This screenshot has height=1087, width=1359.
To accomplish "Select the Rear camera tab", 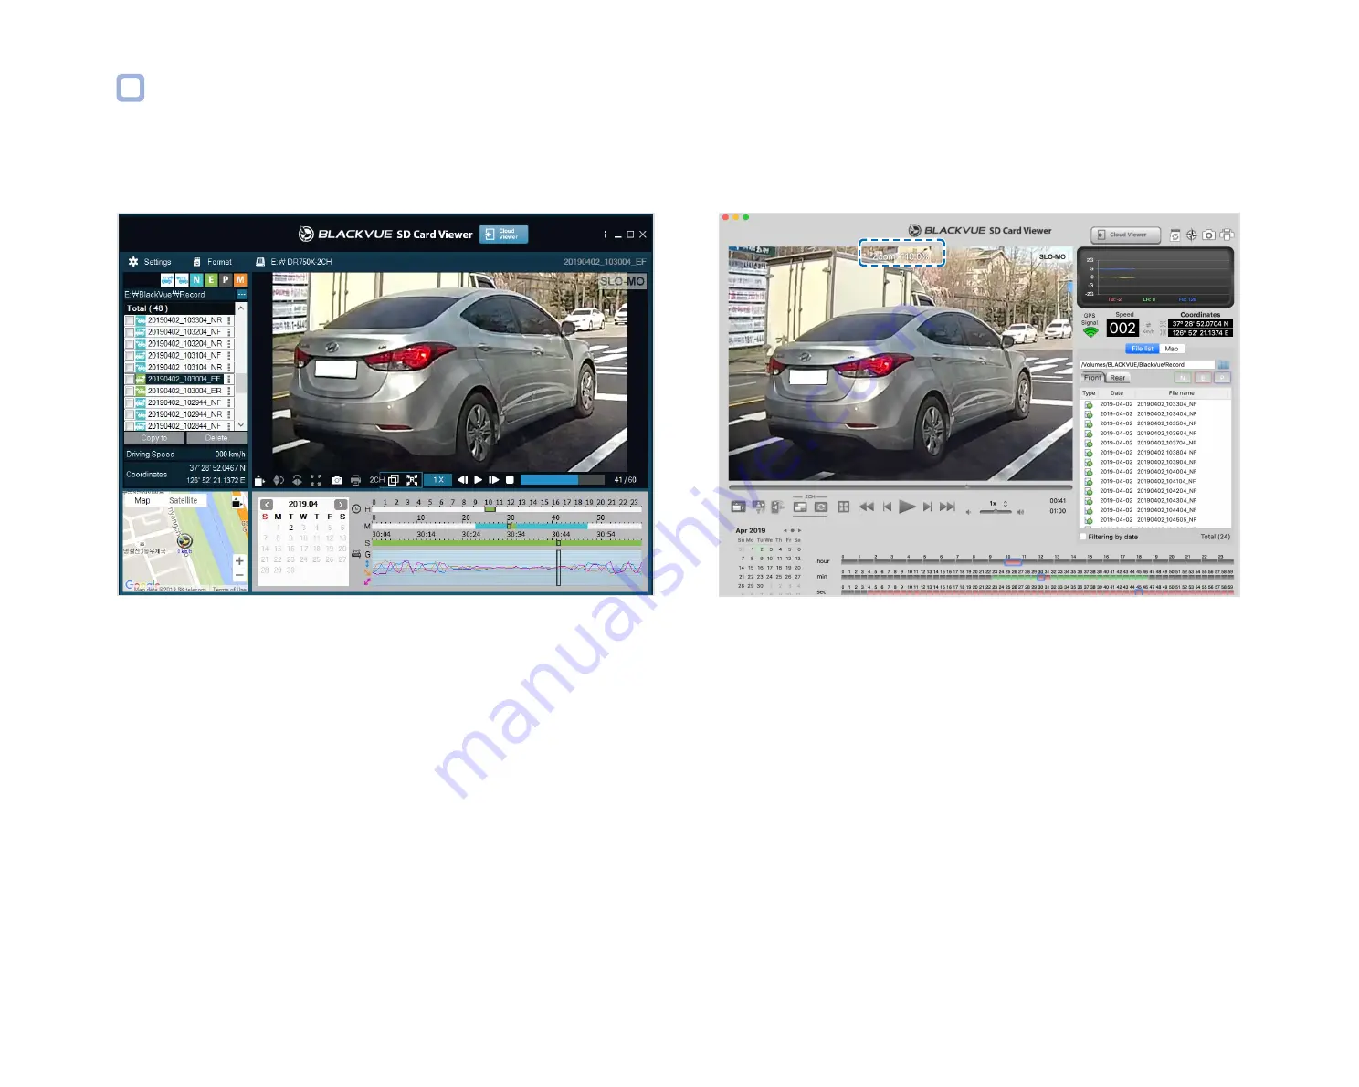I will pos(1118,378).
